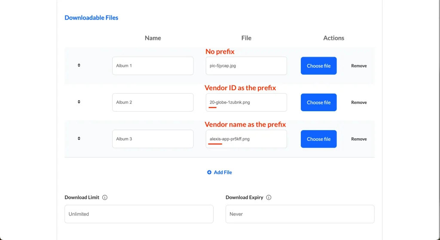The image size is (440, 240).
Task: Choose file for Album 2
Action: (x=318, y=102)
